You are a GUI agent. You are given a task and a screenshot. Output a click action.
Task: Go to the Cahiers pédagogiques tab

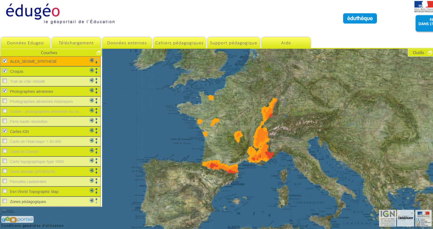click(179, 43)
